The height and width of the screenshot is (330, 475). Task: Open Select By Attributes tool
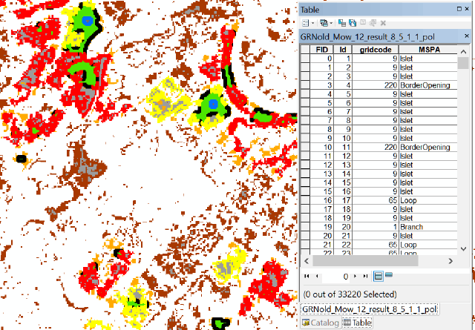pyautogui.click(x=342, y=23)
